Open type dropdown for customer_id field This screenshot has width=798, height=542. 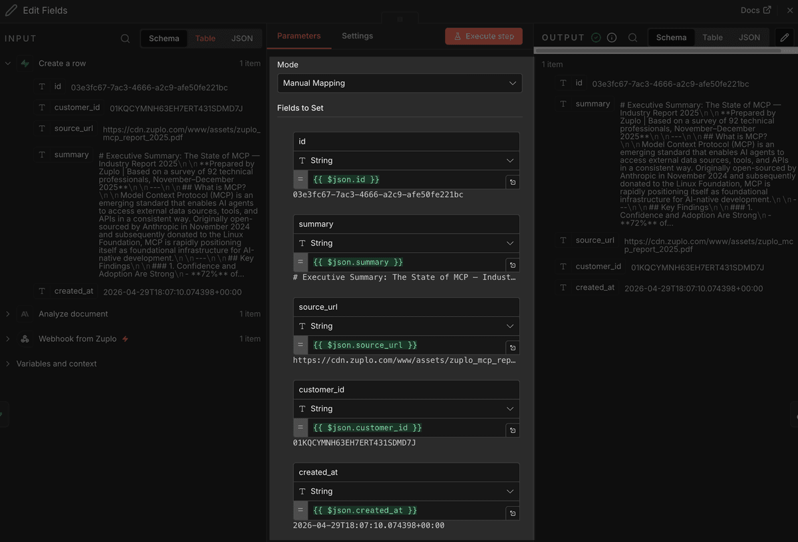coord(406,409)
